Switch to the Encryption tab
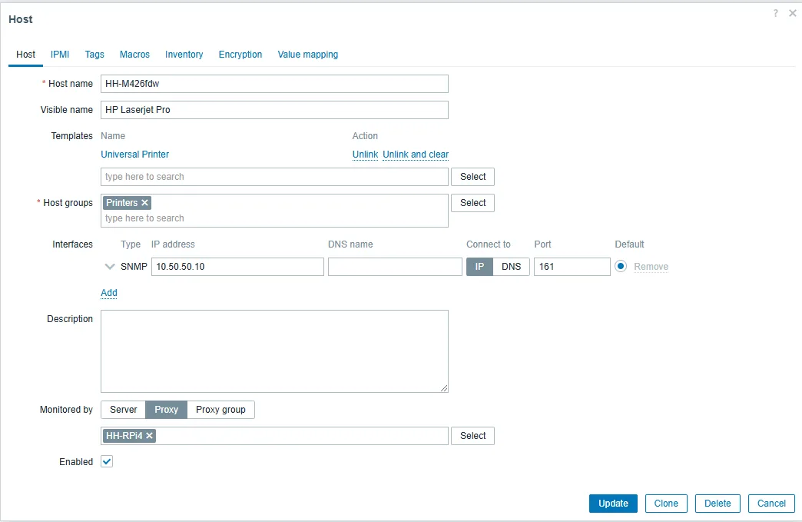This screenshot has height=522, width=802. pos(240,55)
